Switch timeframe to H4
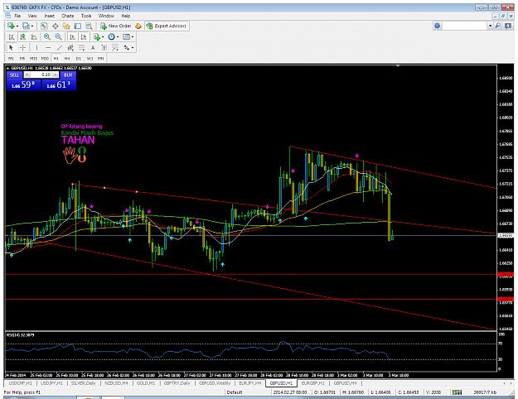The height and width of the screenshot is (399, 518). 67,59
